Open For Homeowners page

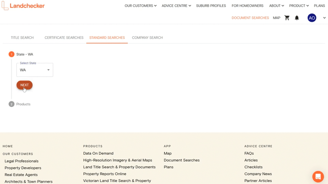248,6
